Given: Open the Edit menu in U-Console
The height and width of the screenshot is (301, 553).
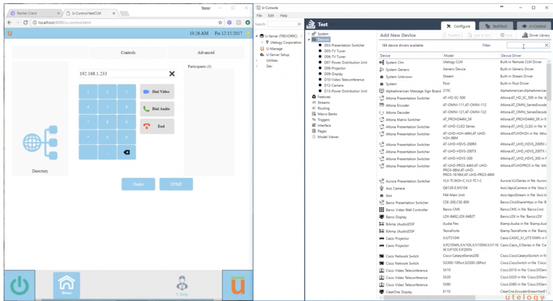Looking at the screenshot, I should click(269, 16).
